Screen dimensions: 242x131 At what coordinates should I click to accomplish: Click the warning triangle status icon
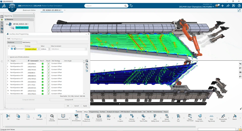[240, 129]
